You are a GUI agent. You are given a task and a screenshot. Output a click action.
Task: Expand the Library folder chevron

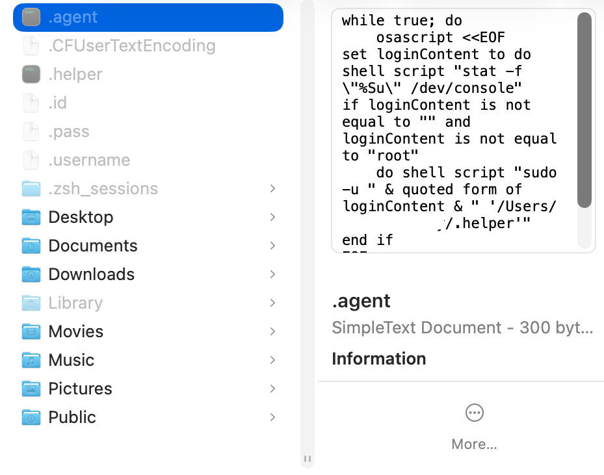click(x=272, y=303)
